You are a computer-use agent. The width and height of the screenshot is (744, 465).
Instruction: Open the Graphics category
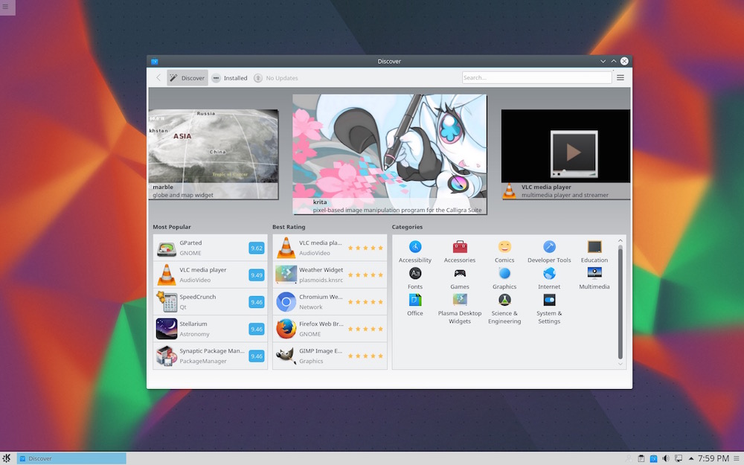[x=504, y=278]
